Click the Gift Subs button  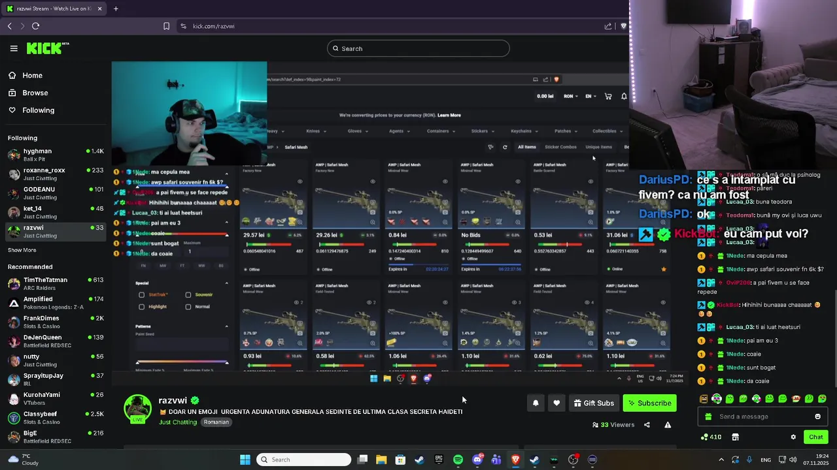[x=594, y=403]
